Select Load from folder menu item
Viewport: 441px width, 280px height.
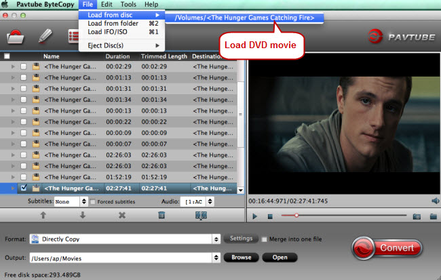pyautogui.click(x=121, y=23)
